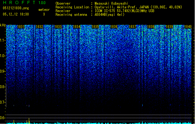Screen dimensions: 195x124
Task: Click the HROFFT 1.00 title text
Action: pyautogui.click(x=24, y=2)
